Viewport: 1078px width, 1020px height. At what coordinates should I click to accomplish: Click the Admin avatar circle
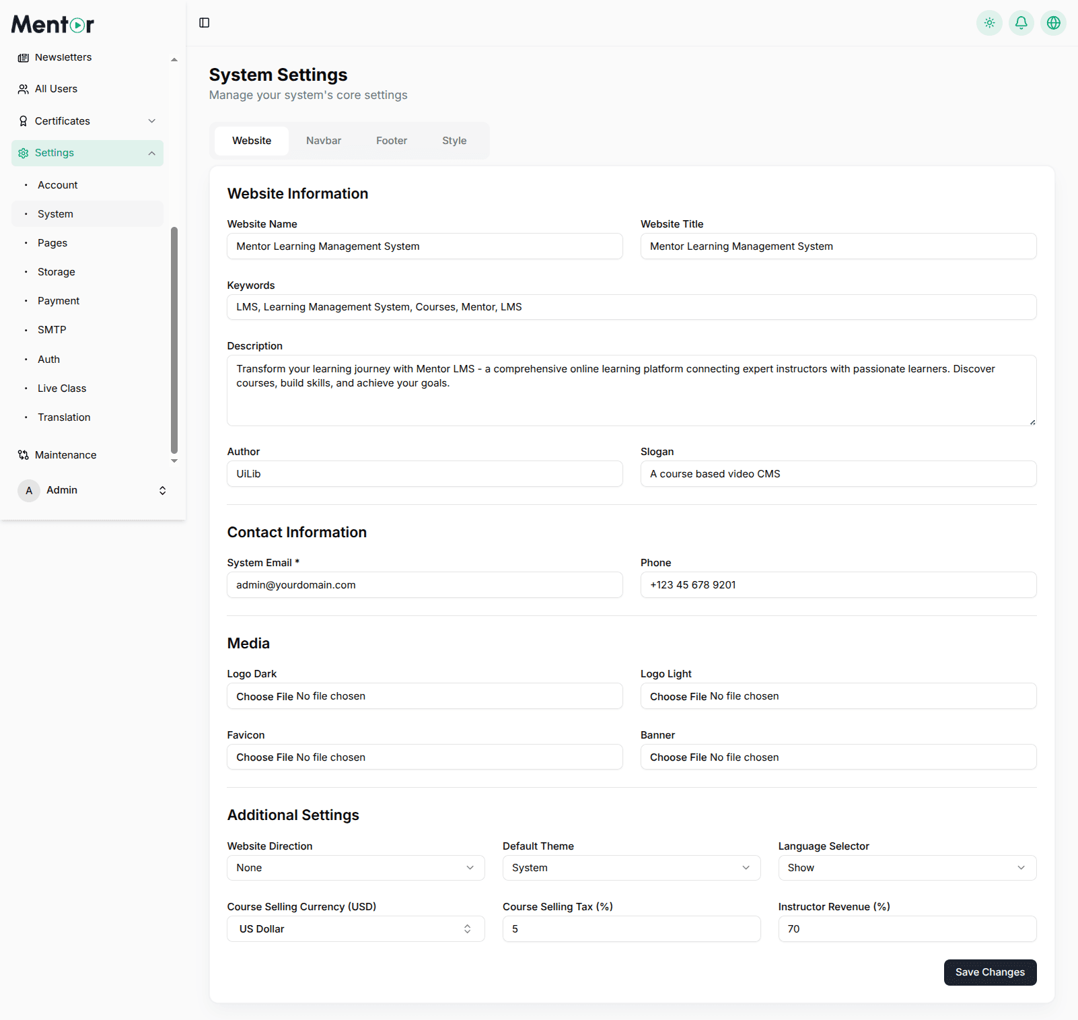click(x=29, y=490)
